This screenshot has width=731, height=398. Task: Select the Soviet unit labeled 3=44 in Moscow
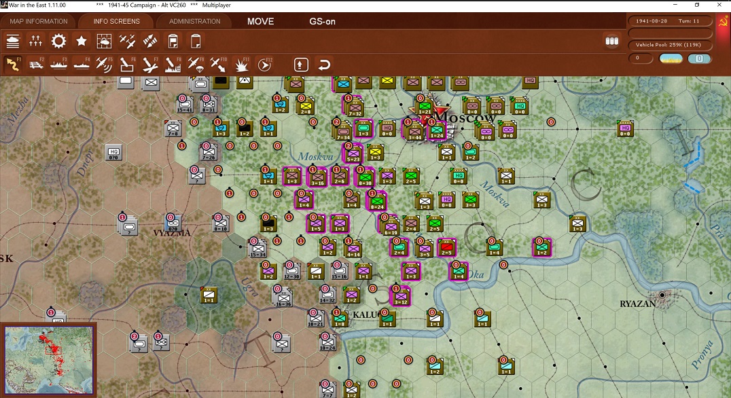[414, 130]
